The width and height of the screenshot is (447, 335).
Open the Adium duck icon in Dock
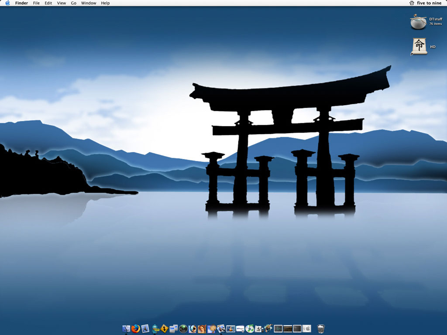(155, 328)
